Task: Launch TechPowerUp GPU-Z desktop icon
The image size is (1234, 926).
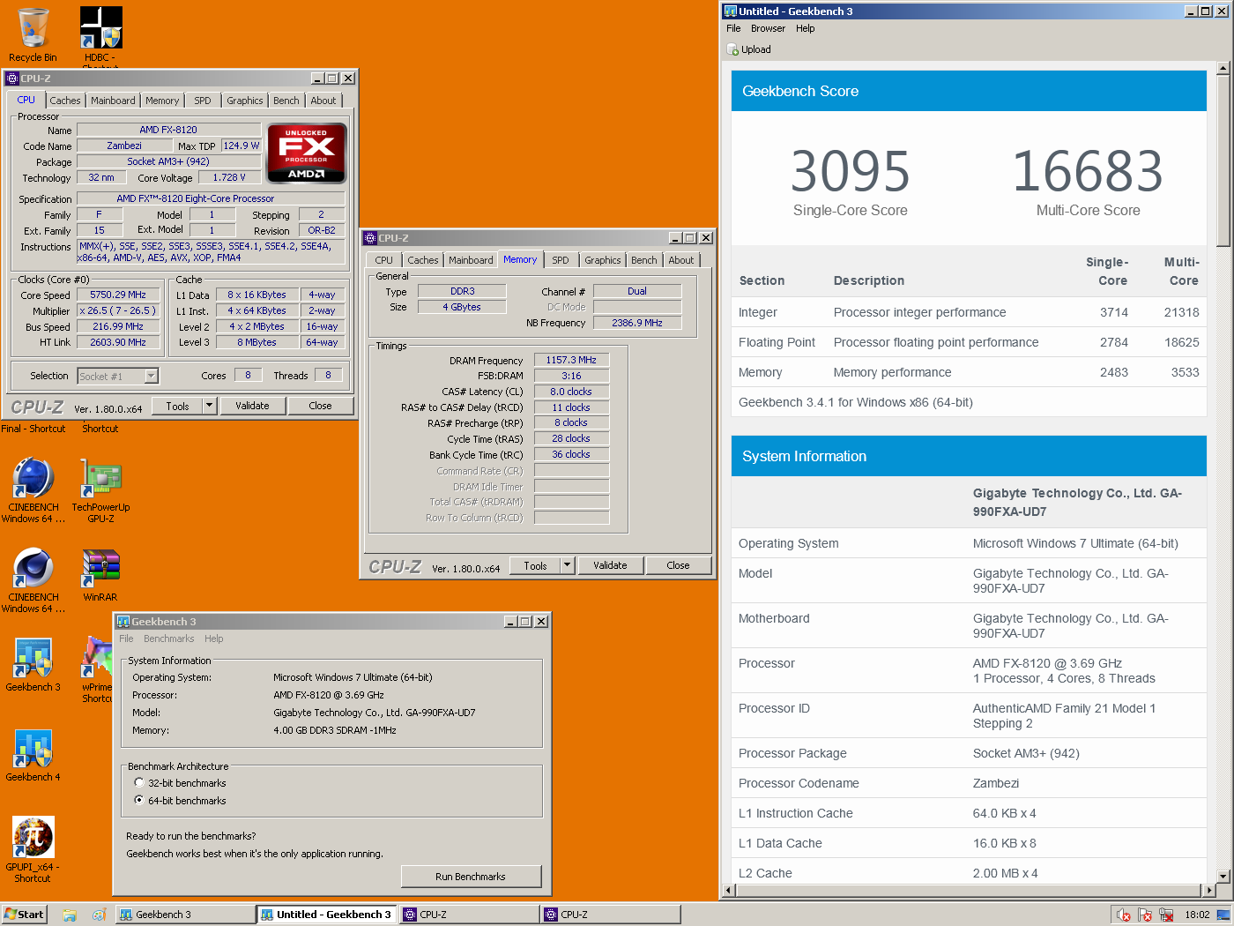Action: [100, 489]
